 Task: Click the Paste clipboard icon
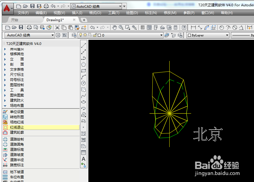[71, 27]
